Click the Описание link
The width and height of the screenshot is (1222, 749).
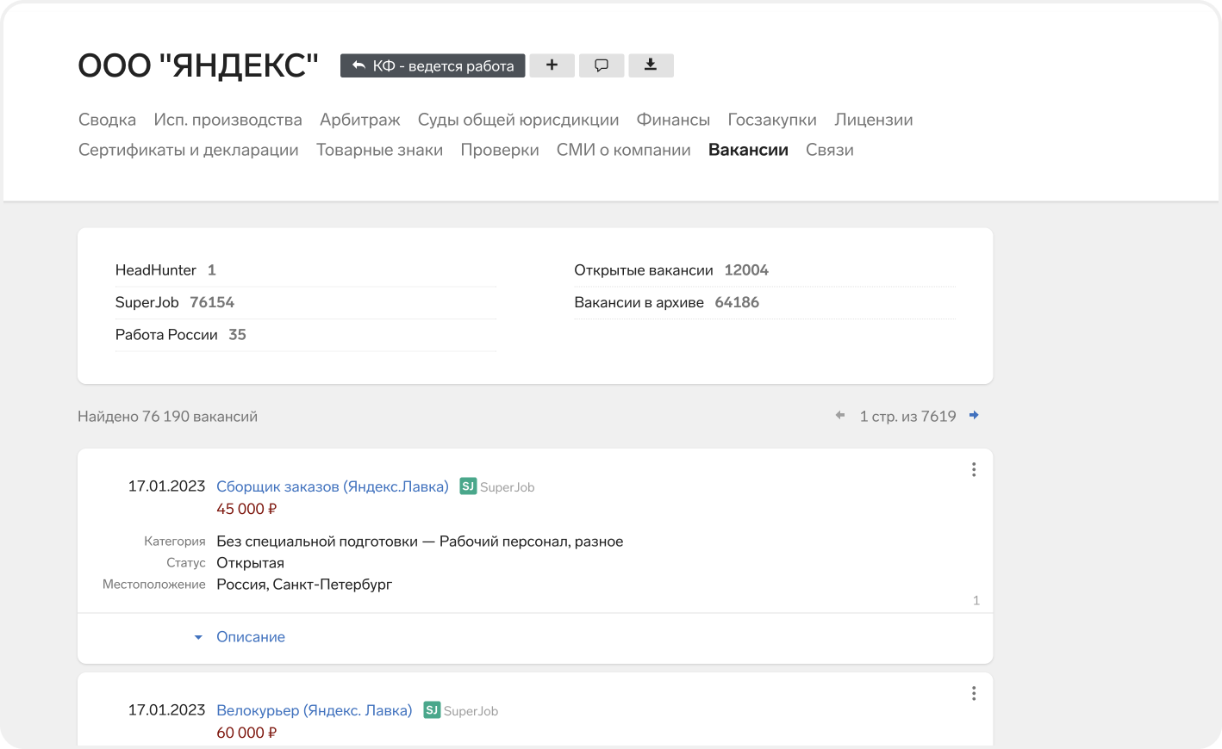tap(251, 637)
